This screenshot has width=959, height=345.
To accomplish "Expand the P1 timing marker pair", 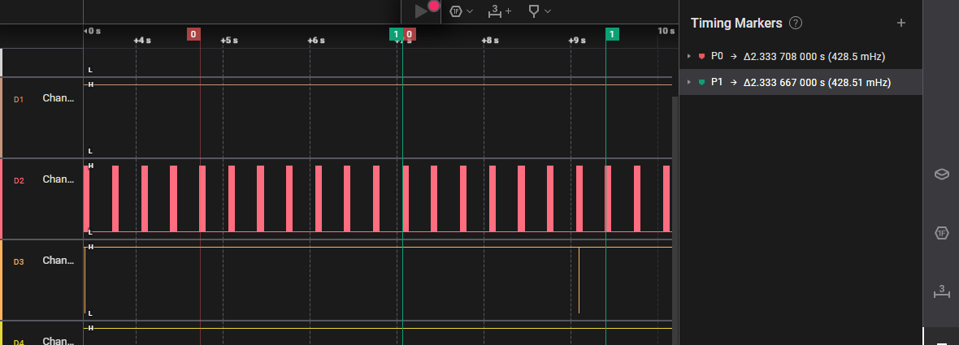I will tap(689, 83).
